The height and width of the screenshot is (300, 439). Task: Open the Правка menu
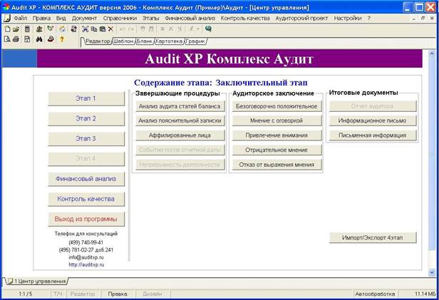[41, 19]
